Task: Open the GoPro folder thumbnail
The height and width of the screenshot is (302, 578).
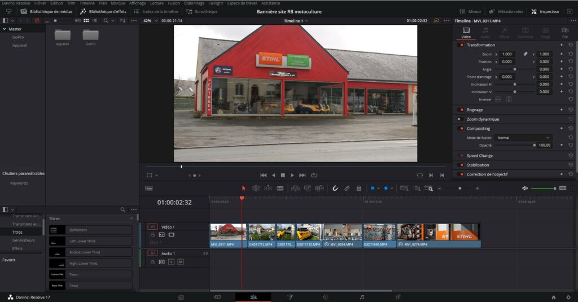Action: [x=90, y=36]
